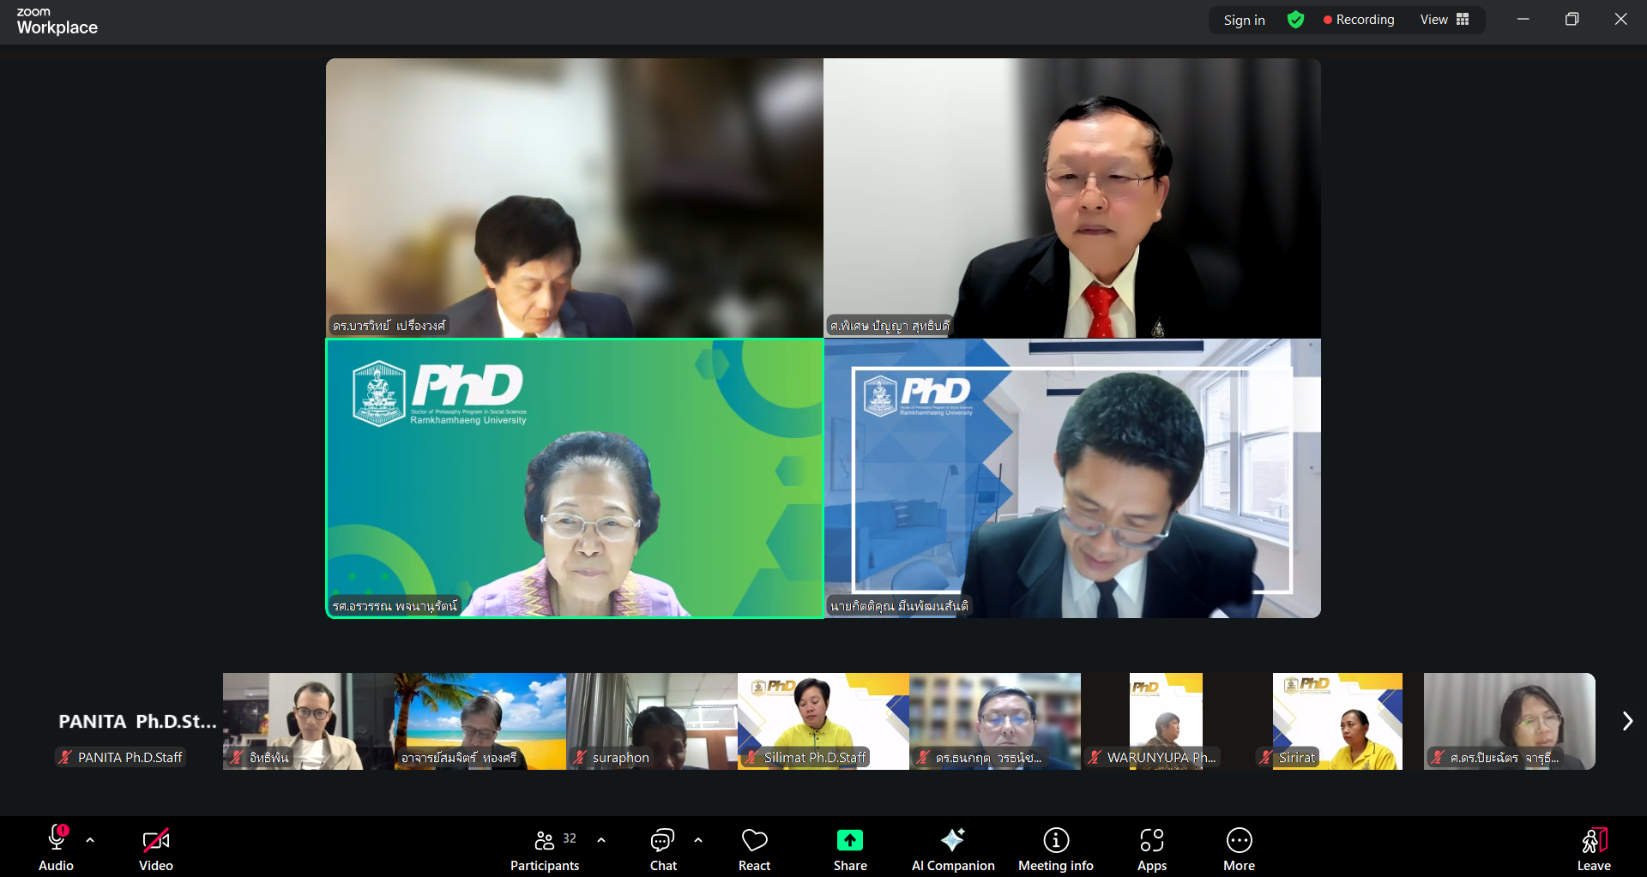Open the Chat panel
This screenshot has width=1647, height=877.
pyautogui.click(x=662, y=849)
